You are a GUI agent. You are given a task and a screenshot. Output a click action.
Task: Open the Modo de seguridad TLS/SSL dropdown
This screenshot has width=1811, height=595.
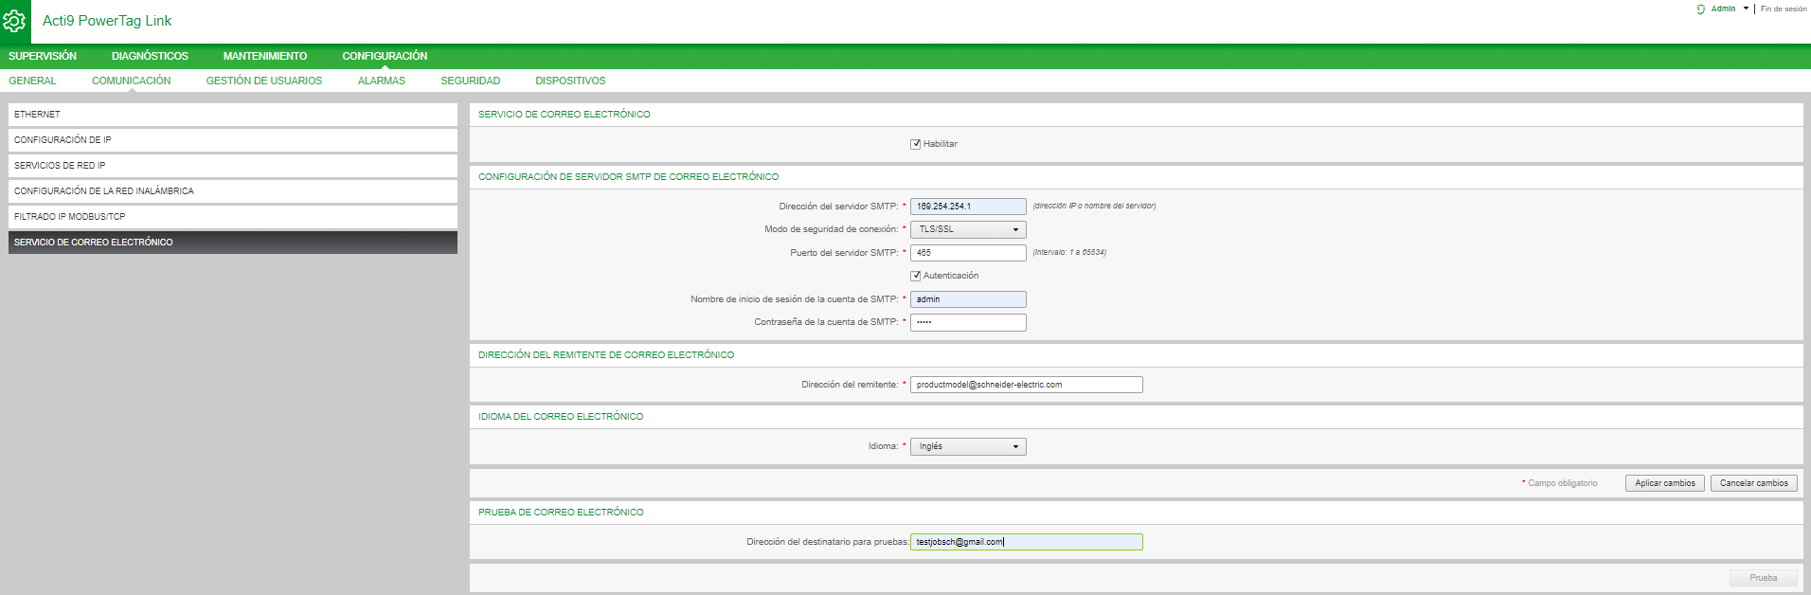pos(967,230)
